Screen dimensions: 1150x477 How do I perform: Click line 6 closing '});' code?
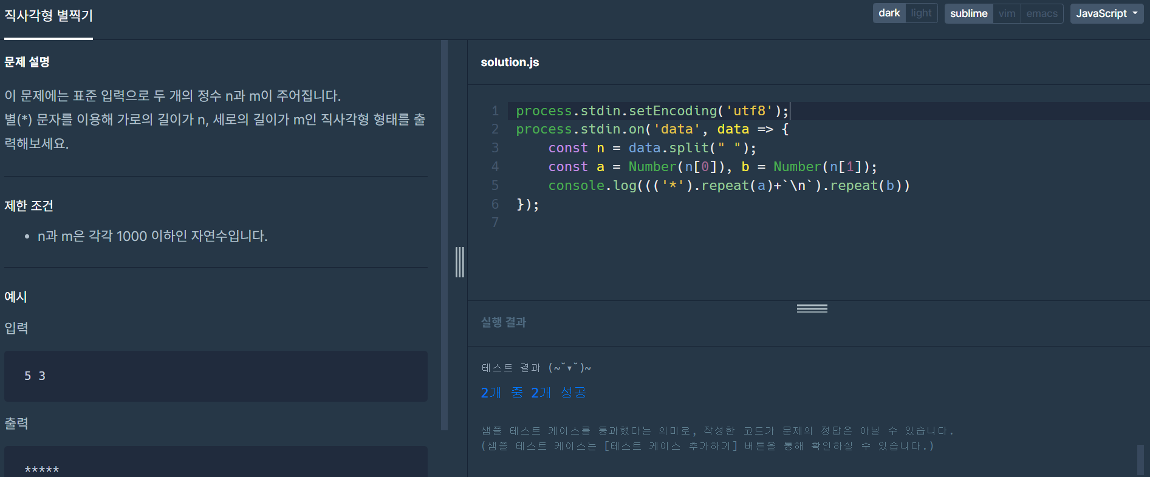click(527, 205)
